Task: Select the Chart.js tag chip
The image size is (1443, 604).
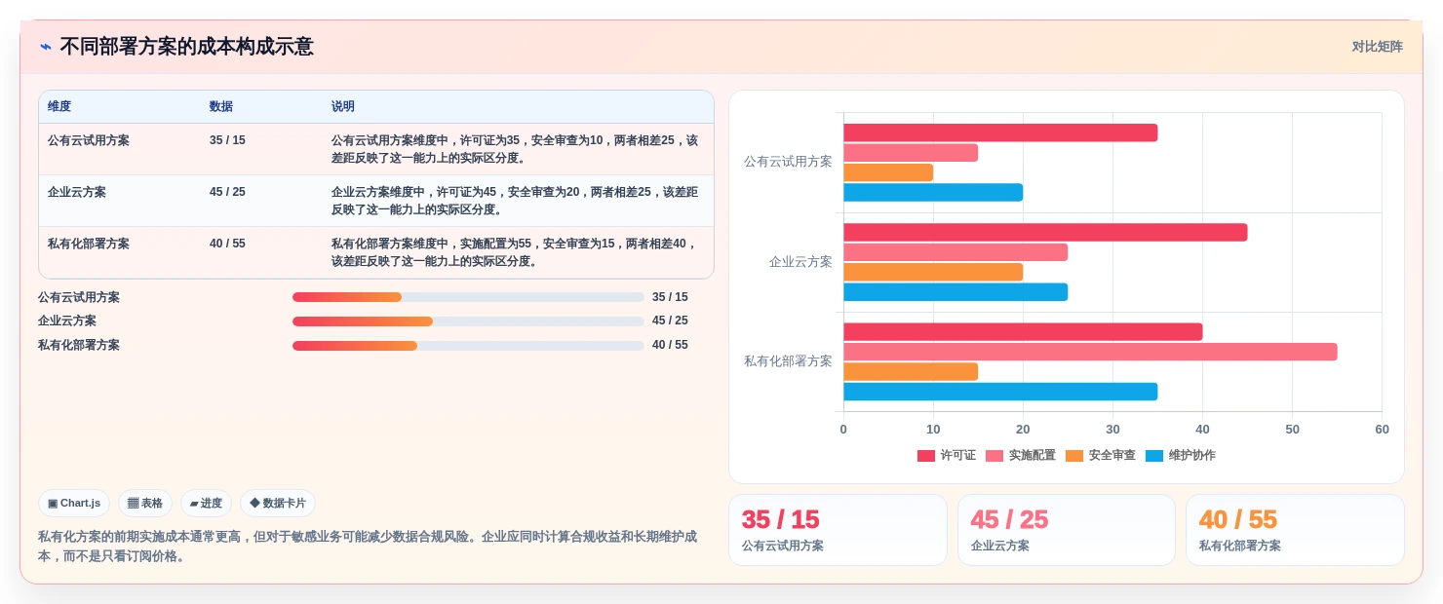Action: pos(74,504)
